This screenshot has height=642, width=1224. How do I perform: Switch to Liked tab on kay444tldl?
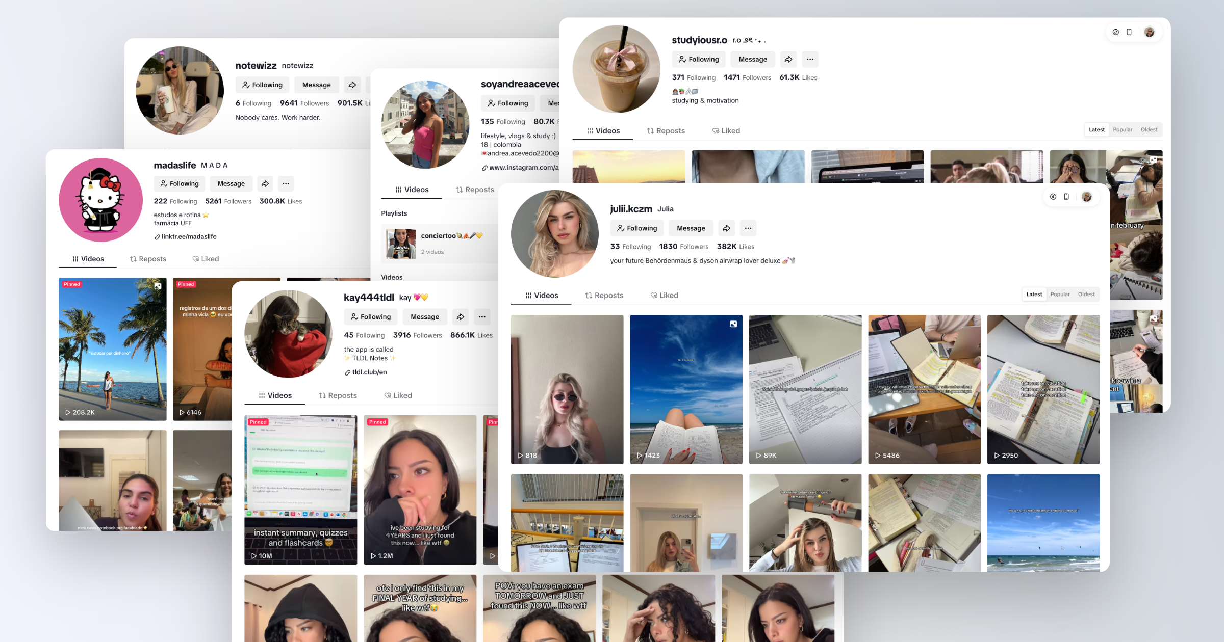click(x=398, y=396)
